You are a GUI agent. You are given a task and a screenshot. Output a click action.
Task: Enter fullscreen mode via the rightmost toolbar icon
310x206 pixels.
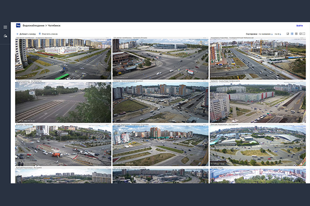point(304,34)
